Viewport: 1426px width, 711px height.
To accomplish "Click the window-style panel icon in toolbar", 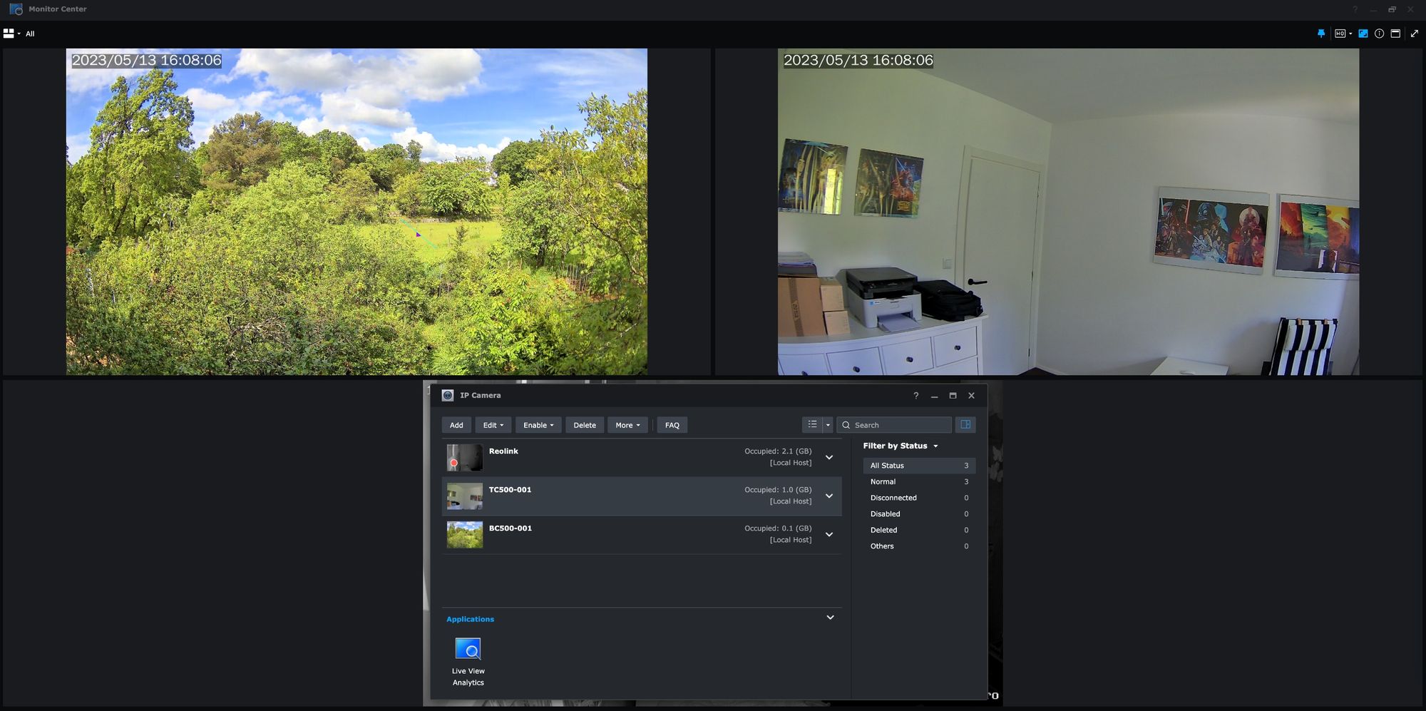I will click(x=1395, y=34).
